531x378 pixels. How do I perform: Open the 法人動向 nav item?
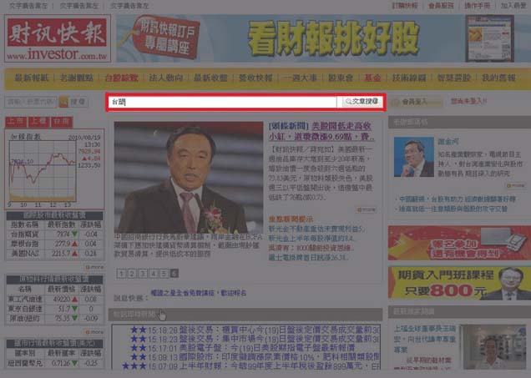pyautogui.click(x=166, y=78)
